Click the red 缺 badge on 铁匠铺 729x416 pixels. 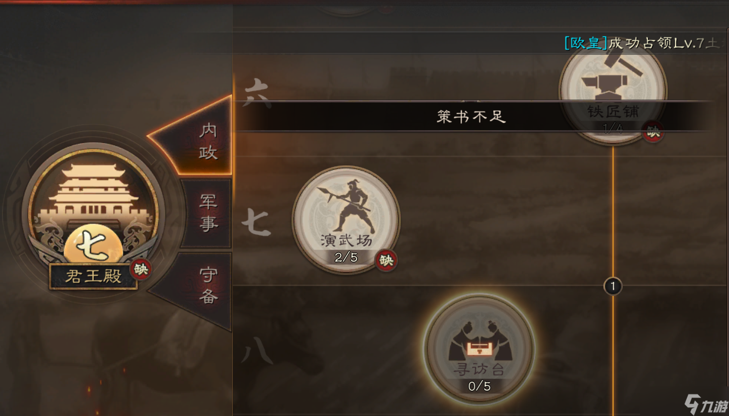point(653,131)
